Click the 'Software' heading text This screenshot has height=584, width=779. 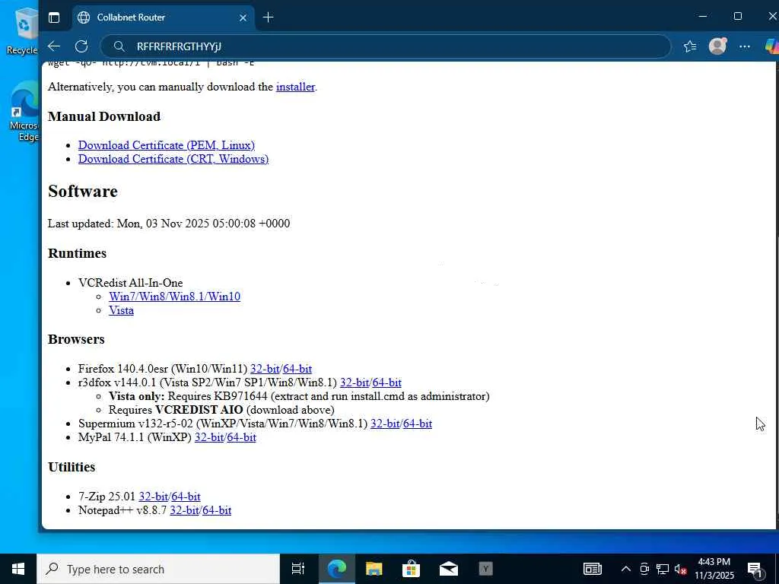(x=83, y=192)
